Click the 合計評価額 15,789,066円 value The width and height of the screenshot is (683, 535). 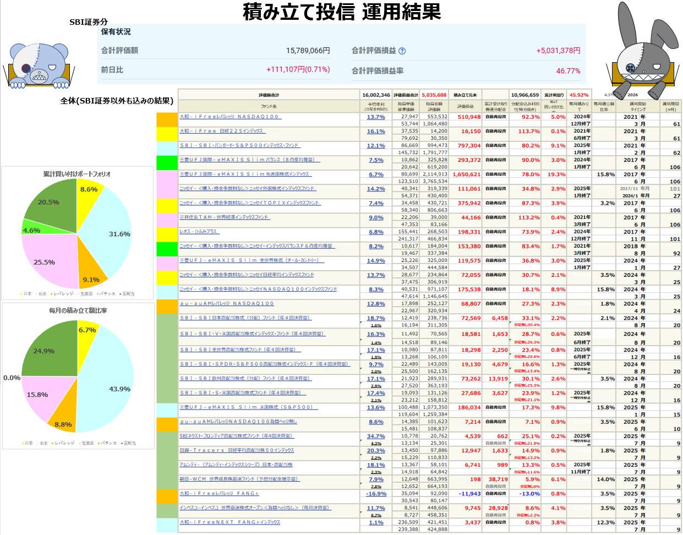click(x=308, y=51)
